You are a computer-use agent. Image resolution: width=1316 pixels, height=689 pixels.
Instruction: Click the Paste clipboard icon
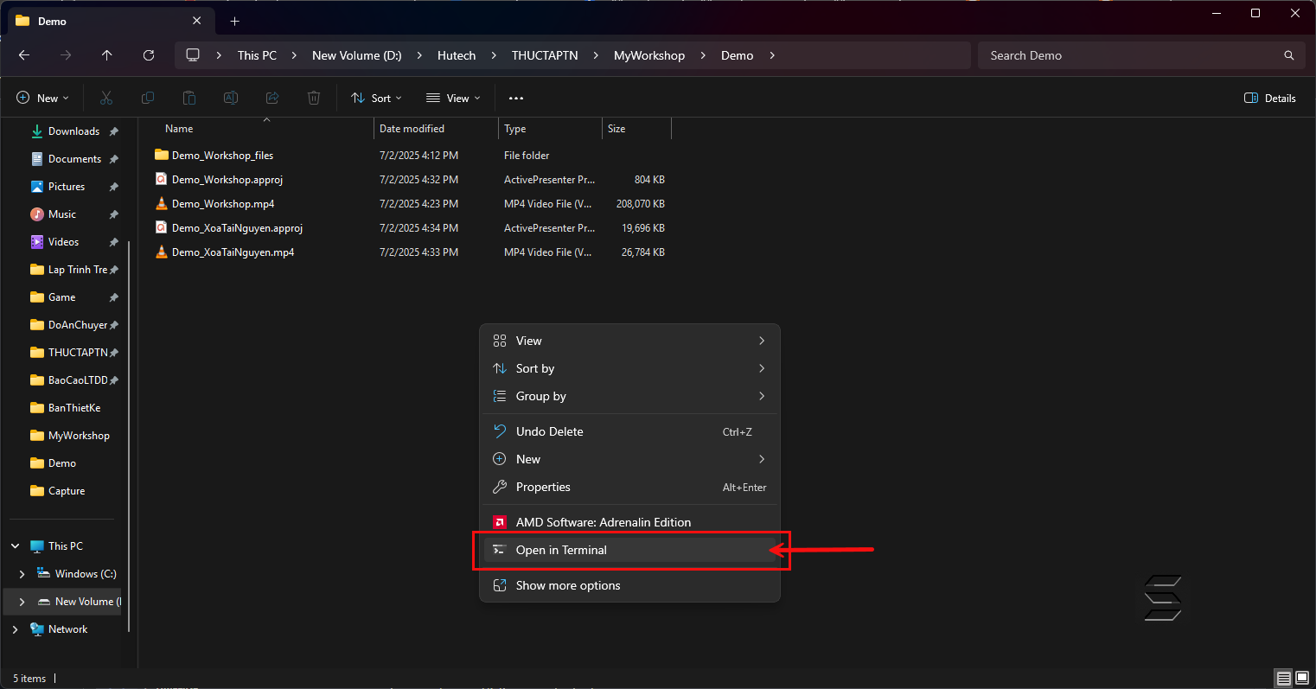[x=189, y=98]
